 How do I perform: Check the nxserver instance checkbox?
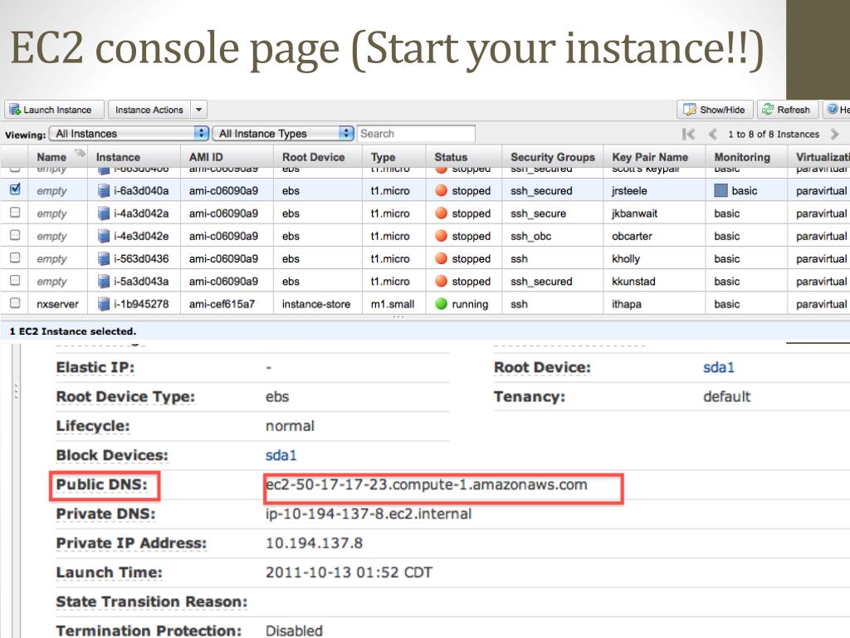point(15,302)
